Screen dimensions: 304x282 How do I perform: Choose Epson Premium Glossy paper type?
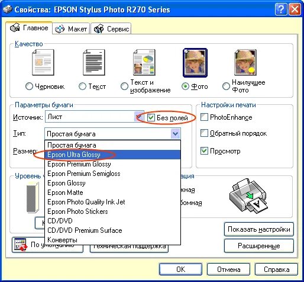[x=113, y=164]
